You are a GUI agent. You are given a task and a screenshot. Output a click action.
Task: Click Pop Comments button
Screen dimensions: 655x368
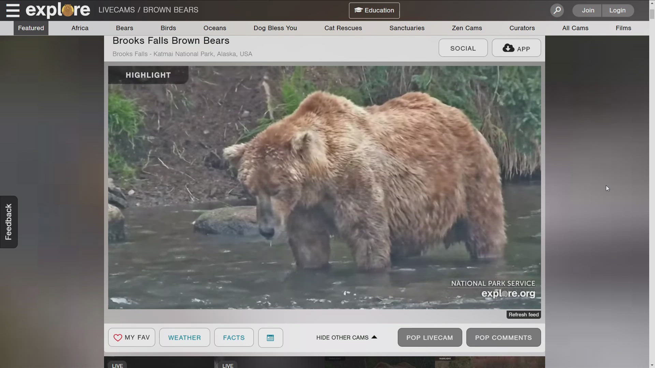(x=504, y=338)
